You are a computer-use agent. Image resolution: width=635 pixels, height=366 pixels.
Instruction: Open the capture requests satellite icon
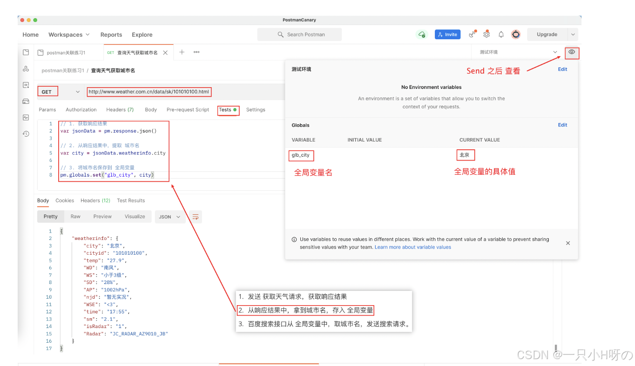pyautogui.click(x=473, y=34)
